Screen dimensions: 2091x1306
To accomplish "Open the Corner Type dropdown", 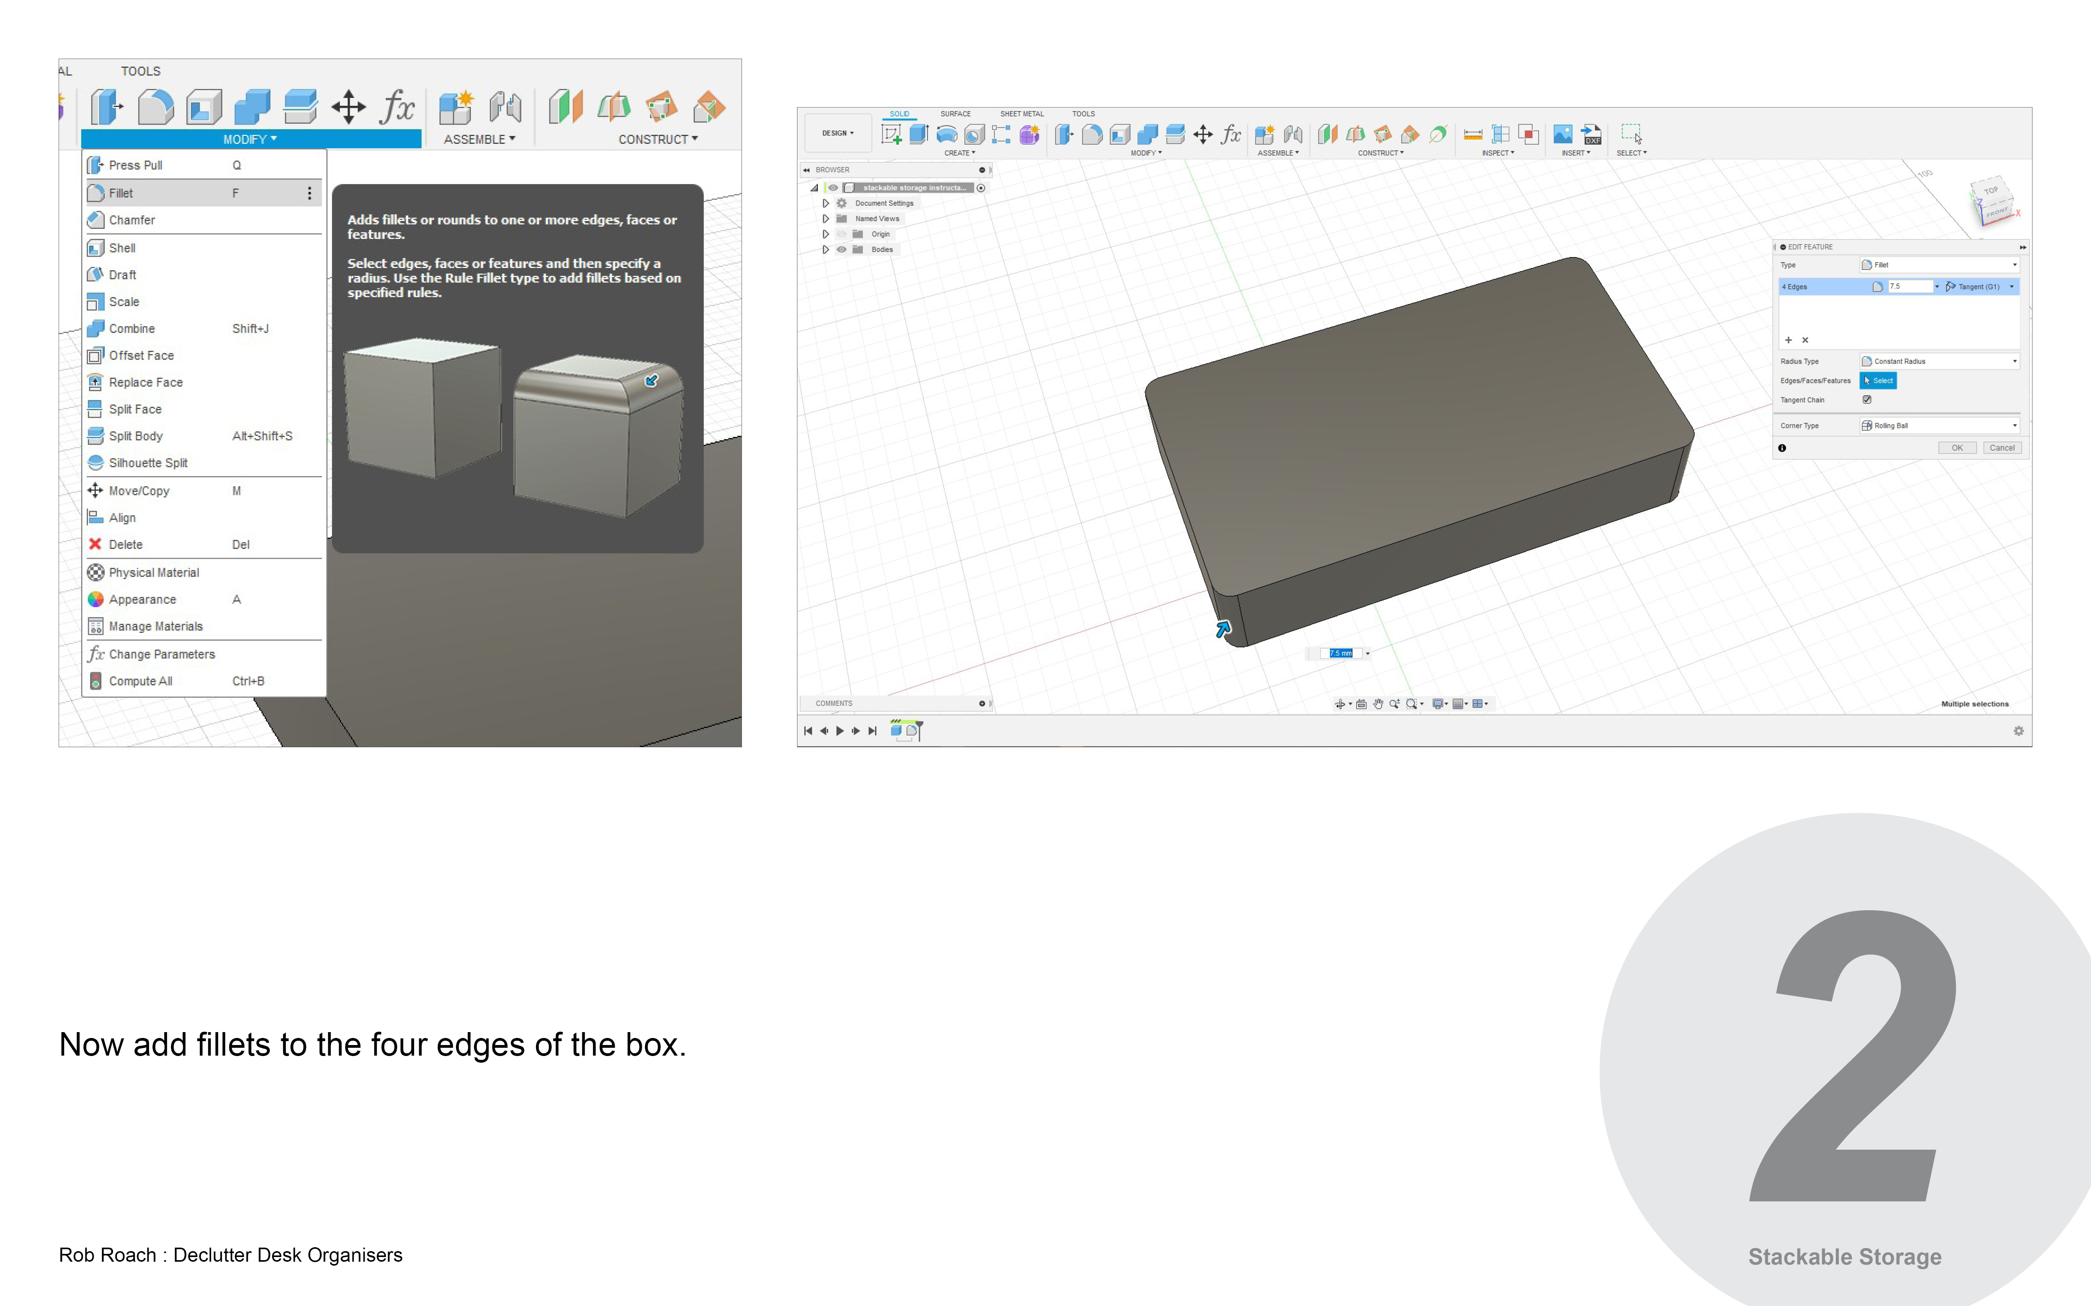I will (x=1939, y=425).
